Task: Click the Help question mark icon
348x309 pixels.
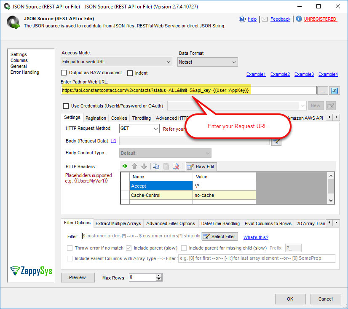Action: click(242, 19)
